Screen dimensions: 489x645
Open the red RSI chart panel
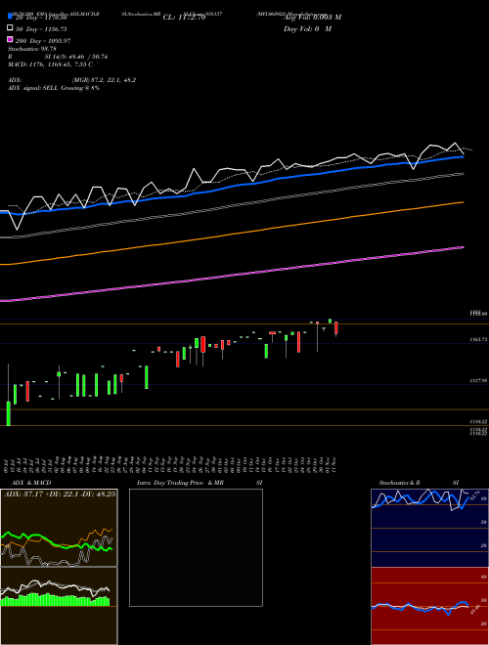click(429, 606)
